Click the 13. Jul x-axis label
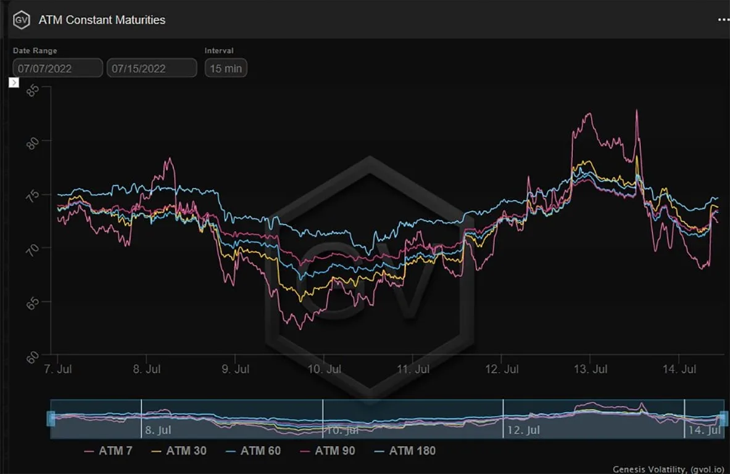The height and width of the screenshot is (474, 730). point(591,369)
